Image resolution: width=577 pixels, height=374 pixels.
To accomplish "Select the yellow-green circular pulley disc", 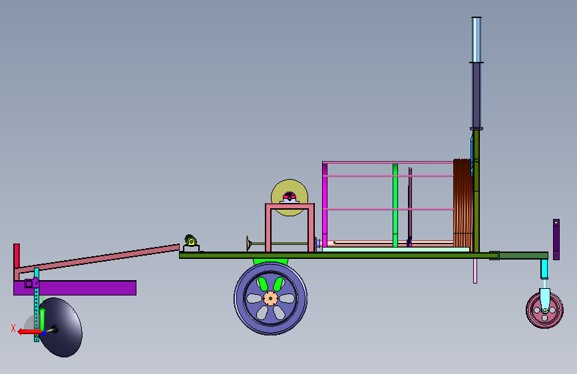I will [289, 198].
